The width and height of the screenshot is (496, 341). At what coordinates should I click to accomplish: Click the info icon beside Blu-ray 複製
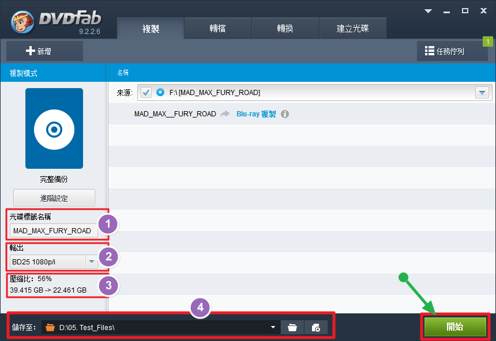pyautogui.click(x=284, y=114)
